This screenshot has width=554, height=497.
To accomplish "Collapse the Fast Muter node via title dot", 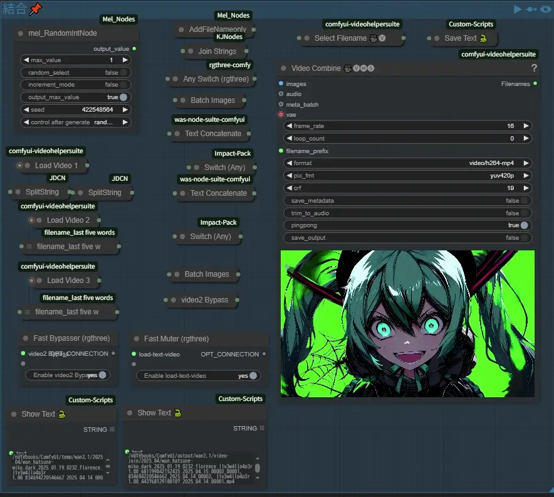I will click(x=136, y=339).
